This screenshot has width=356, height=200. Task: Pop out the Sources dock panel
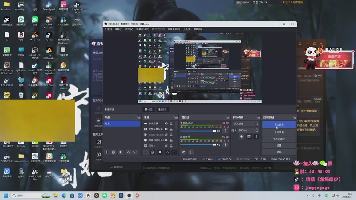(x=176, y=117)
